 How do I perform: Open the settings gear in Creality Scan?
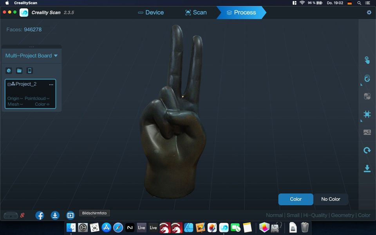tap(369, 12)
